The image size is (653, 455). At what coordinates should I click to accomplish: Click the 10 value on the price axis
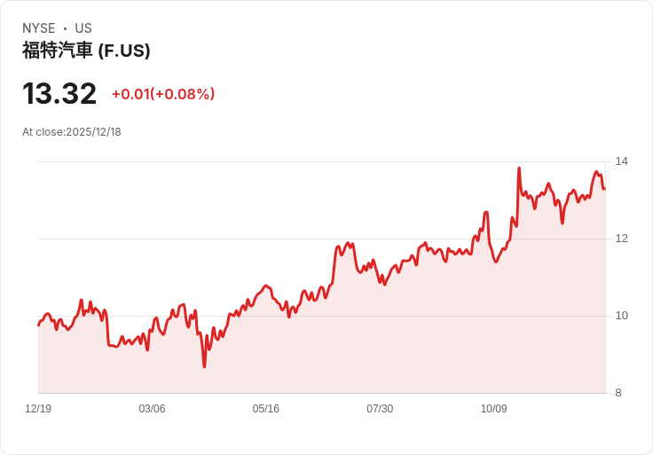pyautogui.click(x=622, y=316)
